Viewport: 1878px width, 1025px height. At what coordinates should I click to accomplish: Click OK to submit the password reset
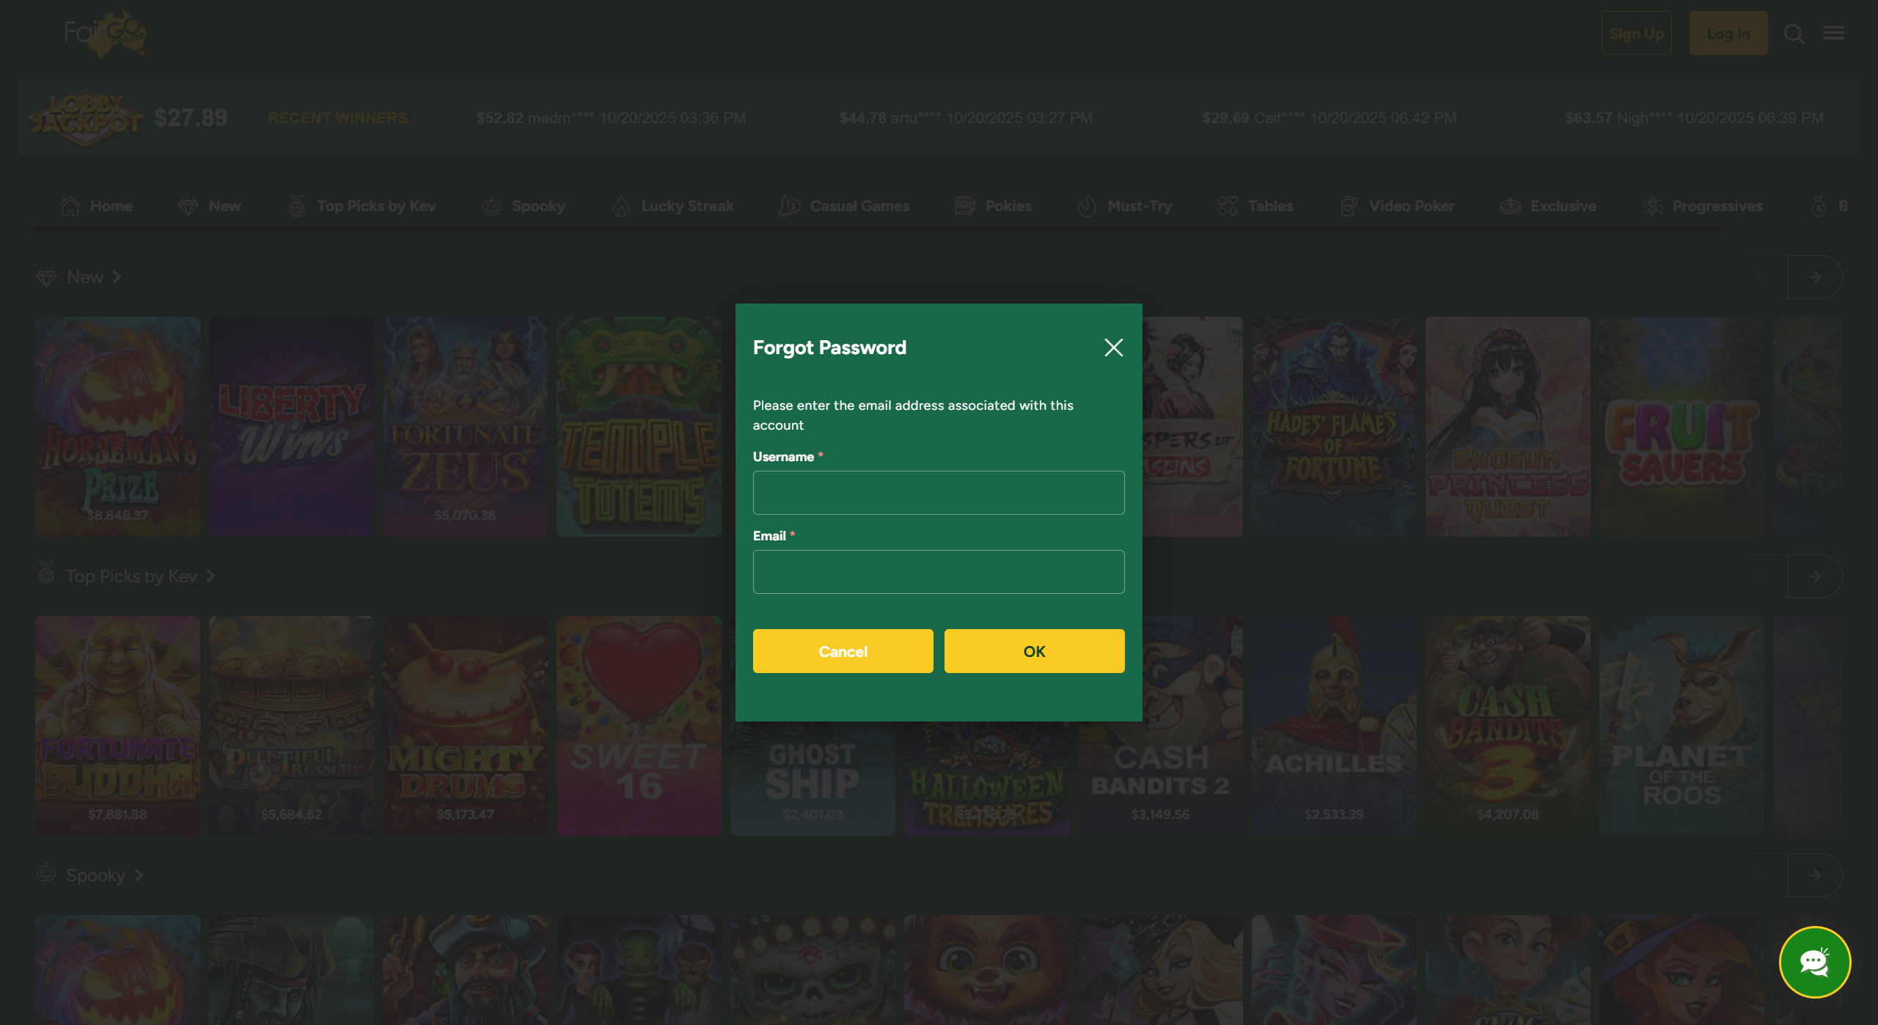(1034, 651)
